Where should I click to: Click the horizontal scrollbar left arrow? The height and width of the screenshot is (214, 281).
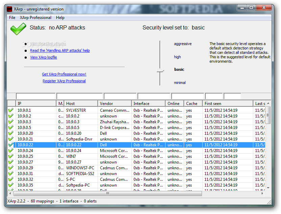(10, 194)
